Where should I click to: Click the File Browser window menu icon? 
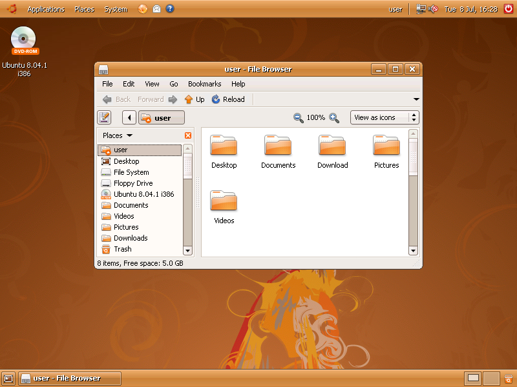coord(103,70)
